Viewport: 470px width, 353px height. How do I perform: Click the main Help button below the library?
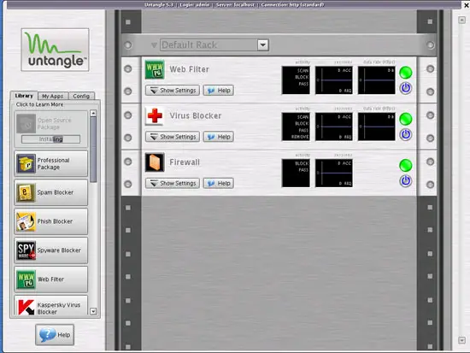[55, 335]
